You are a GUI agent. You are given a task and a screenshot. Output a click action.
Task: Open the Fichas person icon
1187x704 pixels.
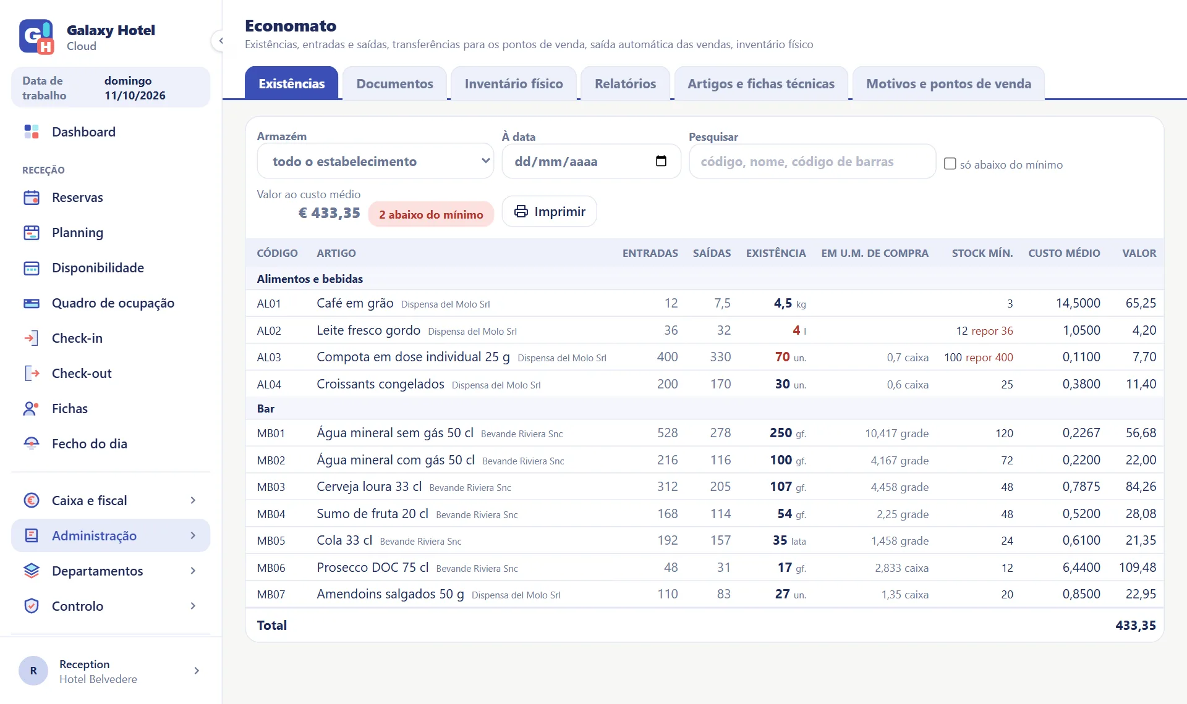click(x=32, y=409)
